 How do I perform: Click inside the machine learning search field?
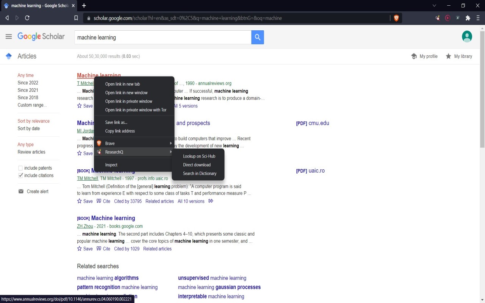pyautogui.click(x=159, y=37)
